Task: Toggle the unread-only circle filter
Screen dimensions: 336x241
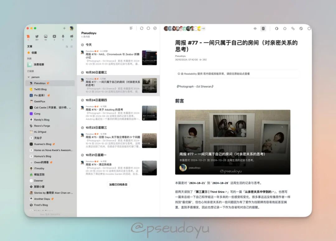Action: [148, 28]
